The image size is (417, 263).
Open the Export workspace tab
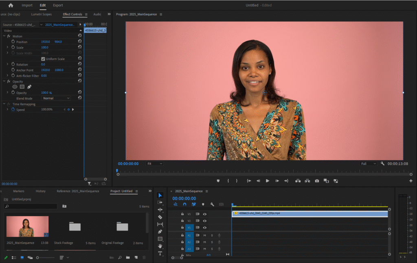point(58,5)
